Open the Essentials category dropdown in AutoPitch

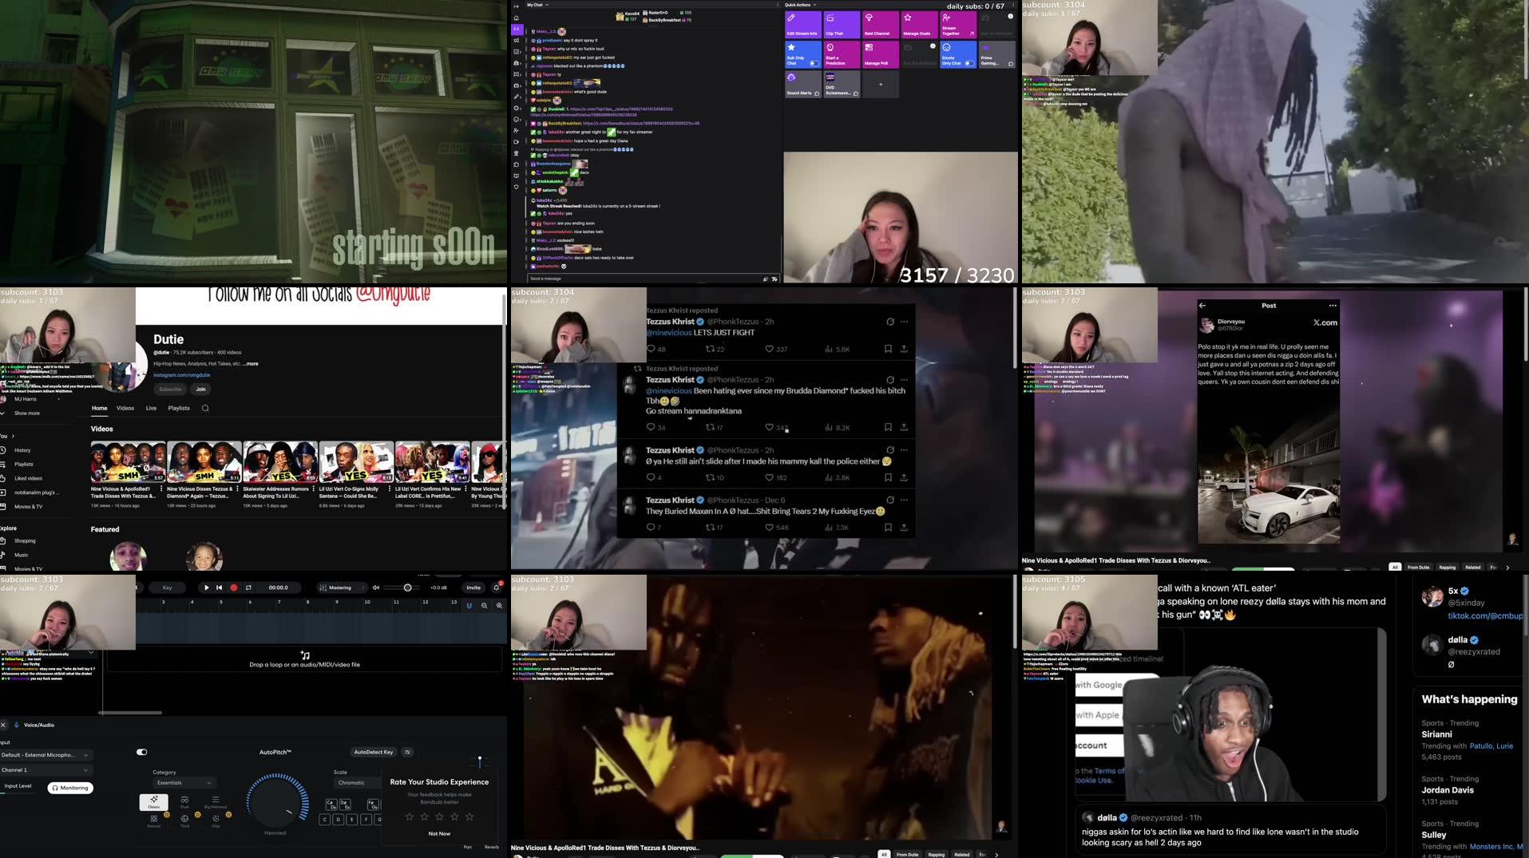(x=184, y=782)
